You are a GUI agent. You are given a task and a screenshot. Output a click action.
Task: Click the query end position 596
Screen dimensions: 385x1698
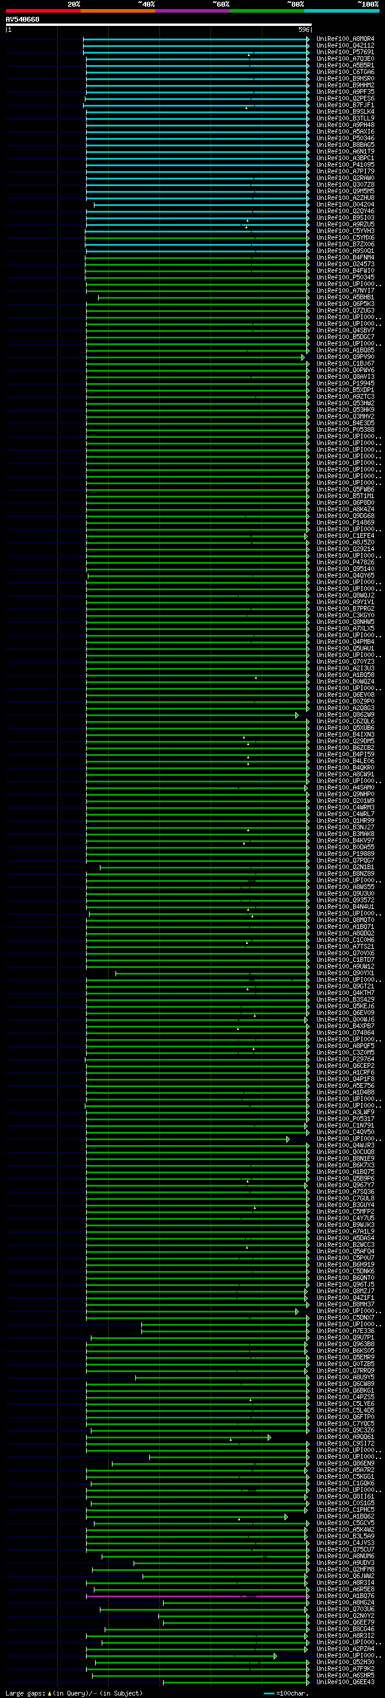[303, 30]
